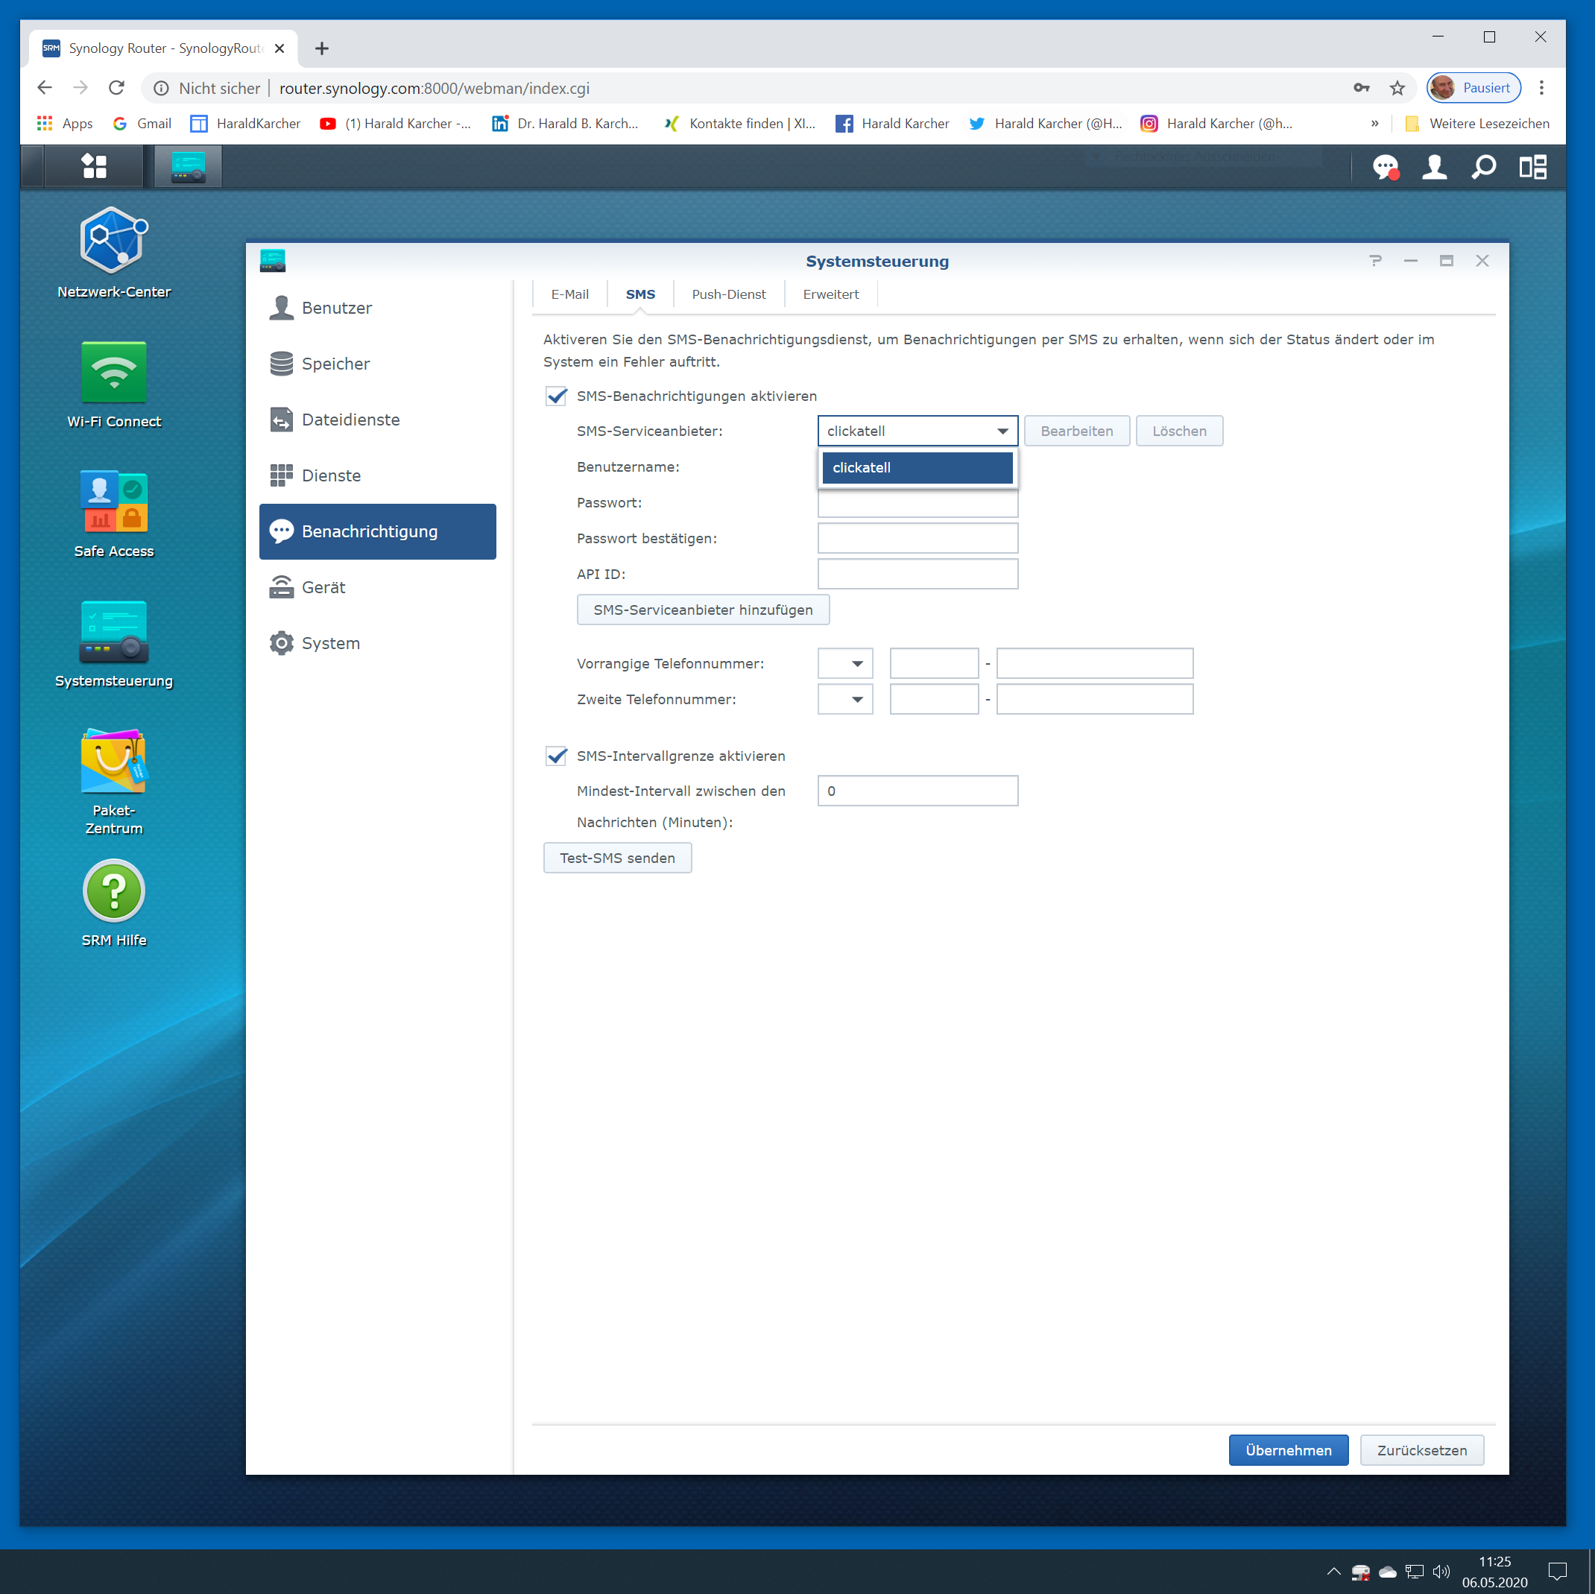
Task: Open the notifications speech bubble icon
Action: click(x=1385, y=168)
